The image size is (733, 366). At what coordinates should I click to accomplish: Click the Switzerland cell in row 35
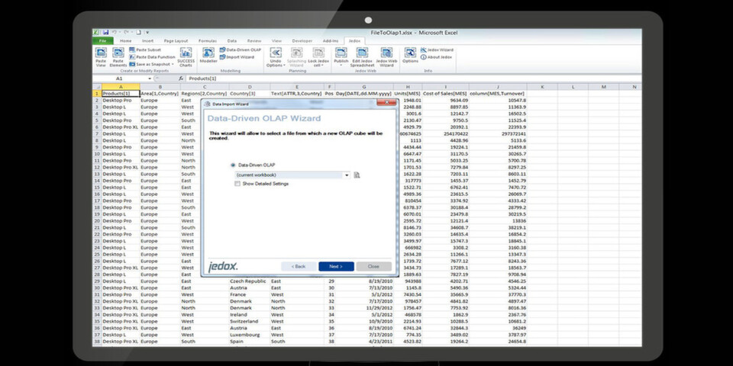tap(249, 321)
